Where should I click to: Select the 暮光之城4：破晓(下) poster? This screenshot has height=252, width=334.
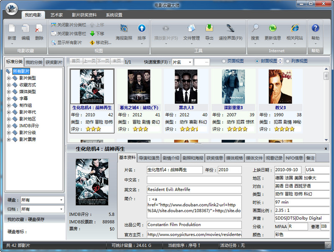coord(139,86)
